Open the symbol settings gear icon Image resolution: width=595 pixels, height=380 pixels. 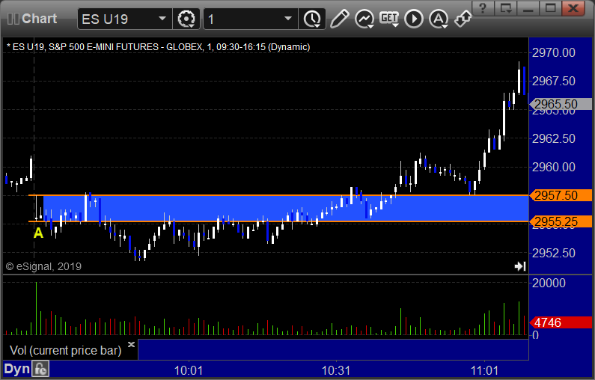[x=186, y=19]
